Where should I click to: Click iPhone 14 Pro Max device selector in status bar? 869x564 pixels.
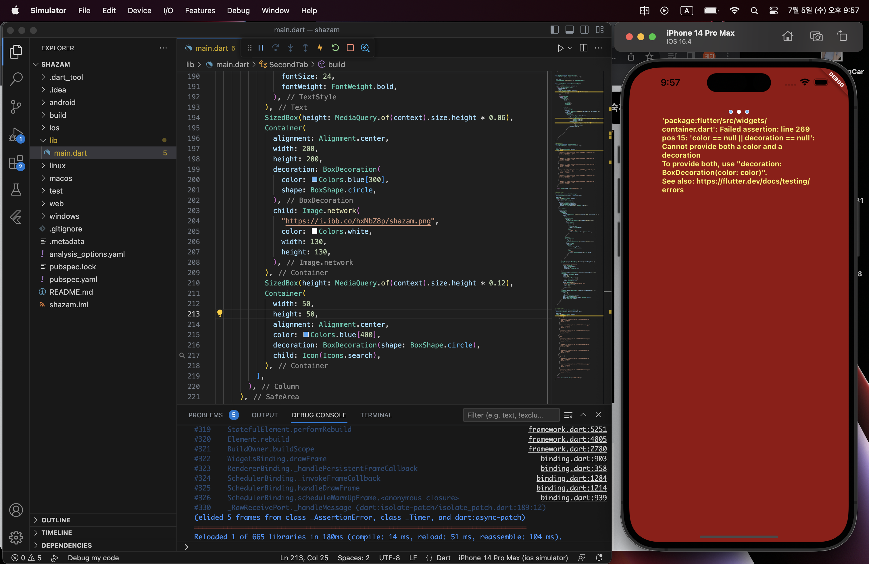513,558
